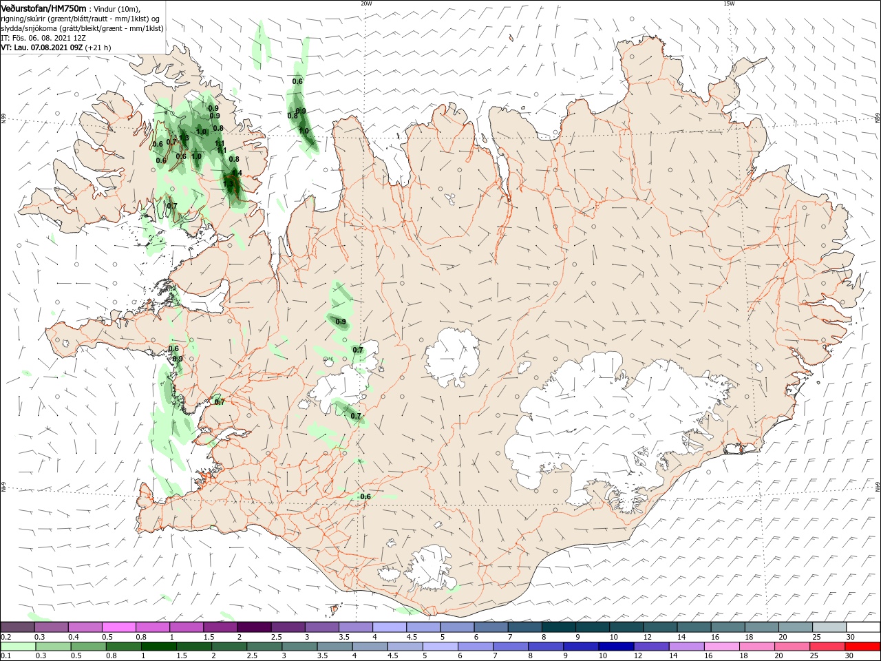Pick the bright pink 0.5–0.8 snow legend swatch

coord(118,627)
